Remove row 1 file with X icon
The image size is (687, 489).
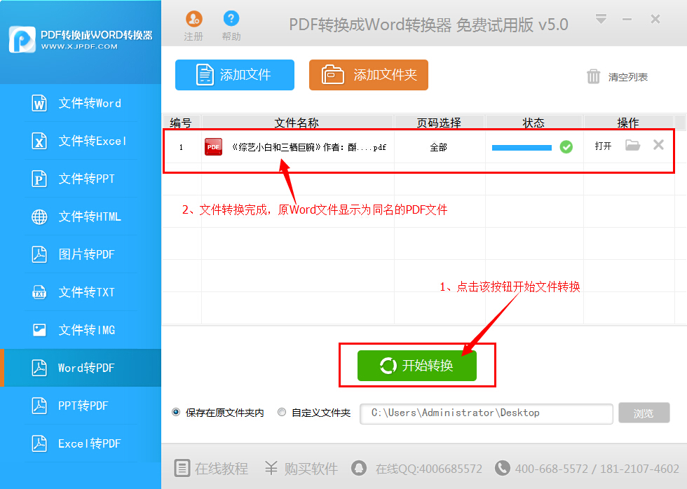(658, 145)
